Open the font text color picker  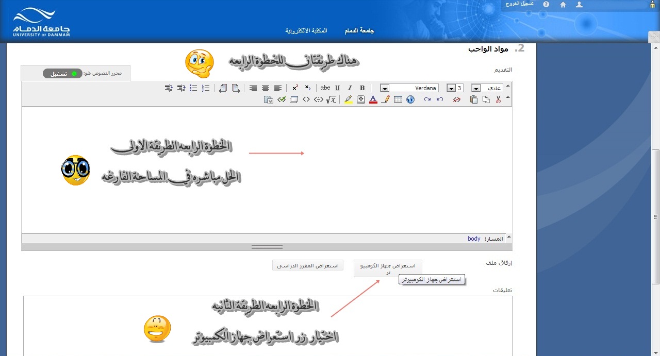(x=373, y=99)
